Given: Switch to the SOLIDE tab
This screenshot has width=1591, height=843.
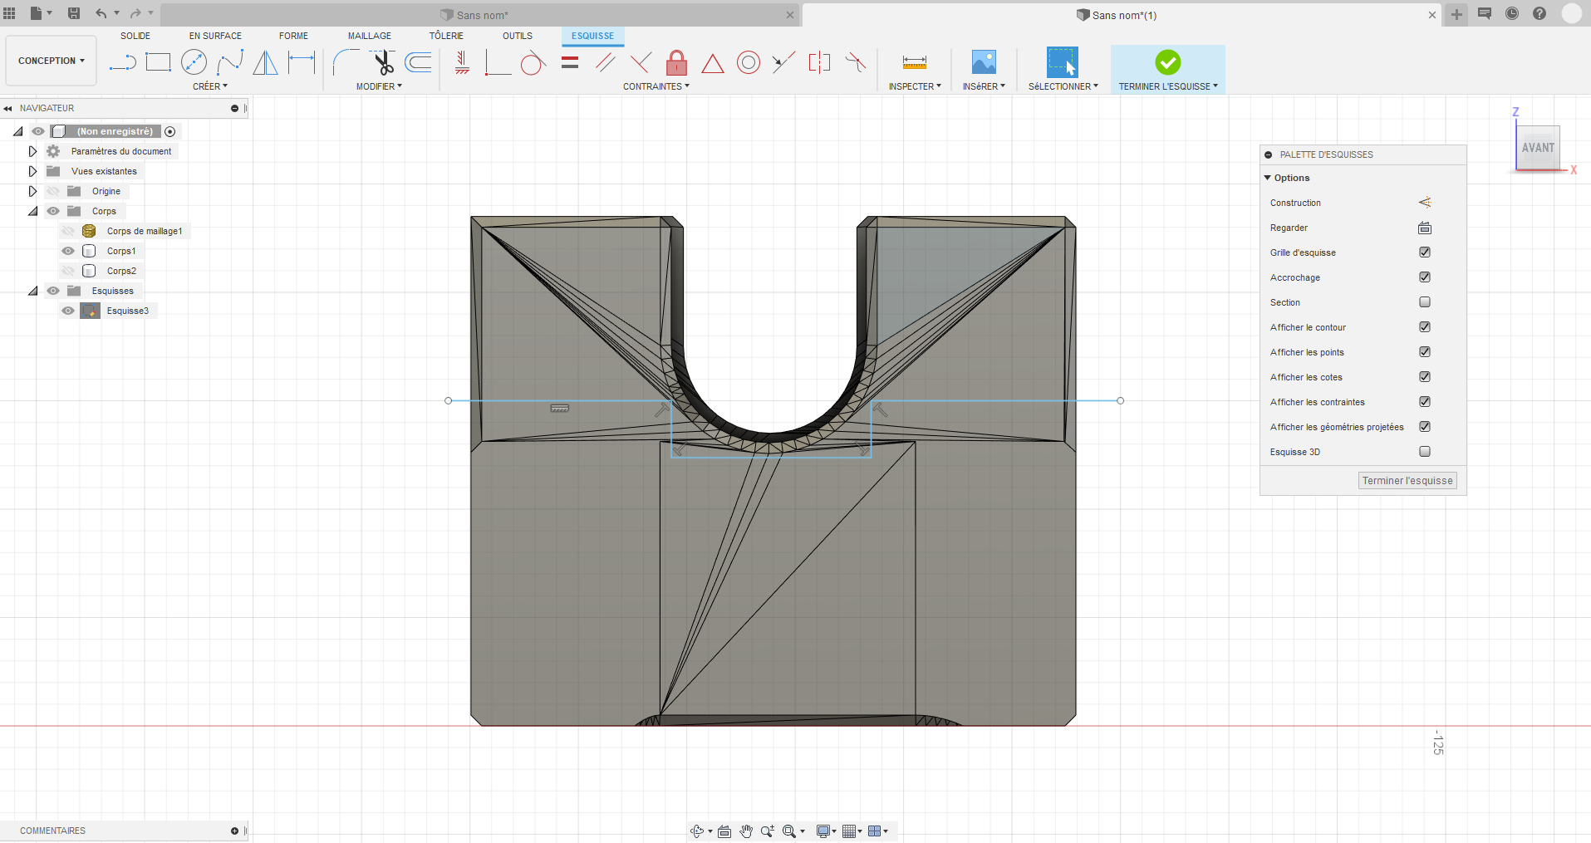Looking at the screenshot, I should [135, 36].
